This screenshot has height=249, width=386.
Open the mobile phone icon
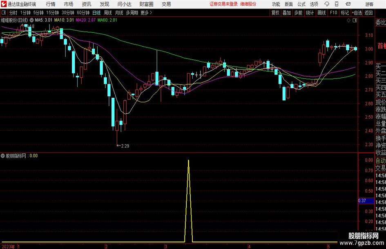coord(337,4)
